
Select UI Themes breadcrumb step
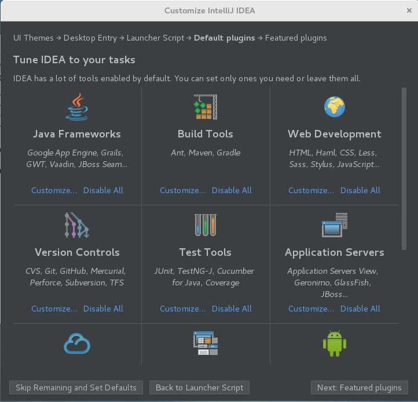pos(34,38)
